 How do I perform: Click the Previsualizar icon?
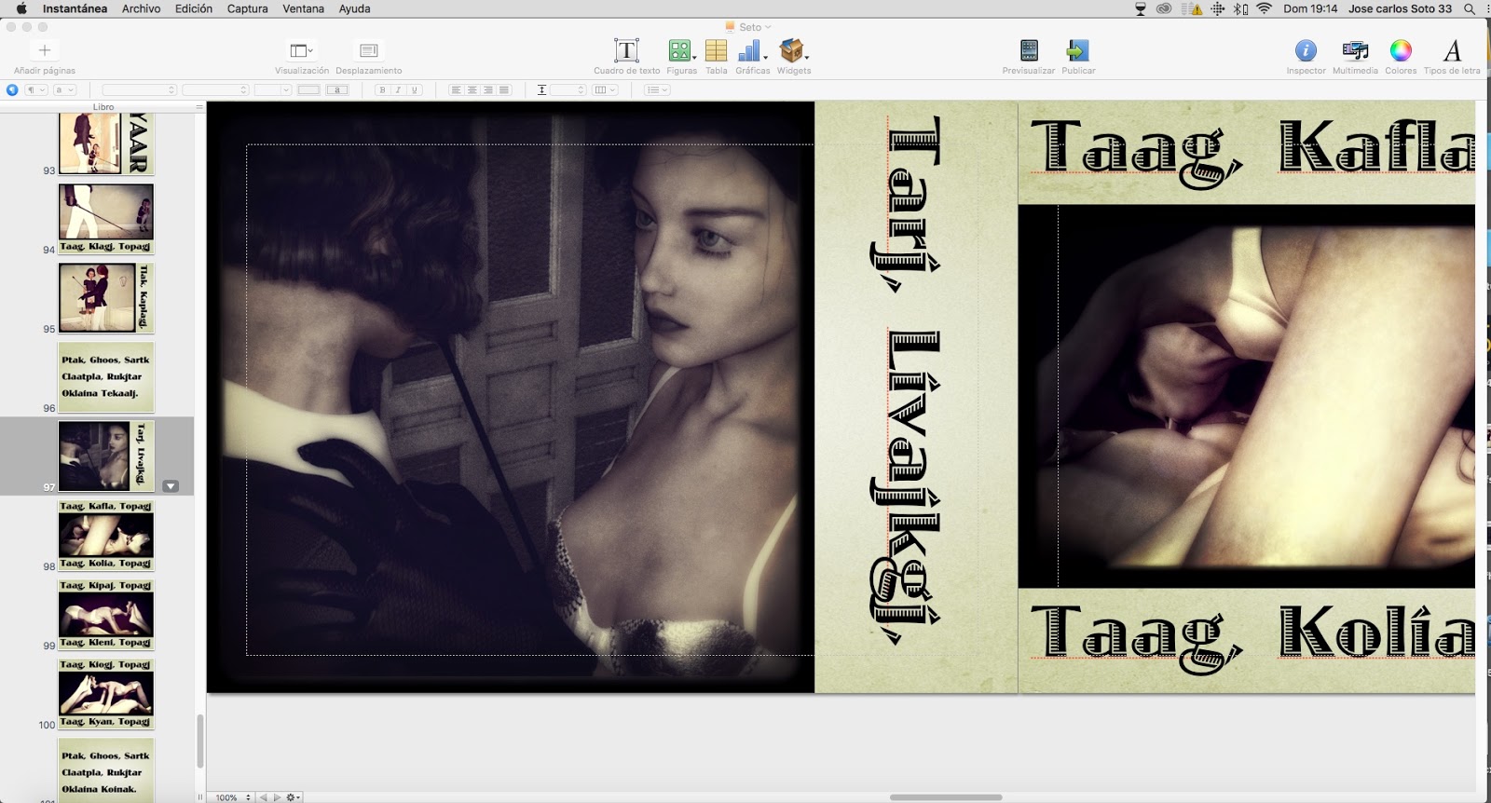pos(1029,50)
